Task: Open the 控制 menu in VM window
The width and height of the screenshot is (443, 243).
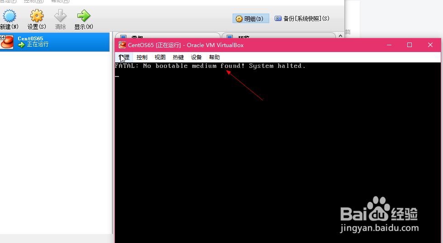Action: (142, 57)
